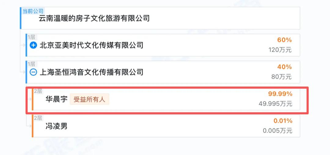The image size is (330, 155).
Task: Click the 1层 label above 北京亚美时代
Action: click(31, 37)
